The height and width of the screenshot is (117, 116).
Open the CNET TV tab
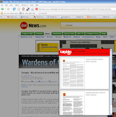click(80, 34)
